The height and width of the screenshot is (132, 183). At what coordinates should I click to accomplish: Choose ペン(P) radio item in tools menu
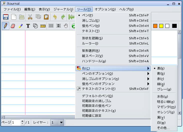[x=113, y=15]
